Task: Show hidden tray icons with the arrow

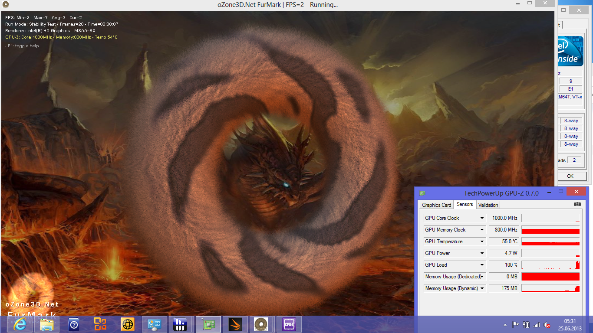Action: point(505,324)
